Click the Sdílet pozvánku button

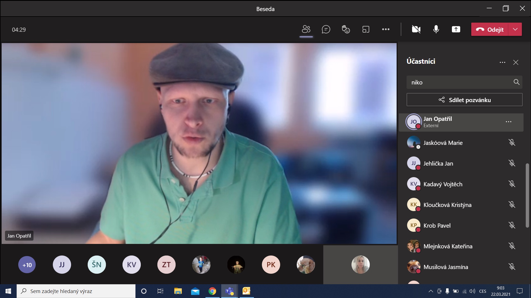464,100
